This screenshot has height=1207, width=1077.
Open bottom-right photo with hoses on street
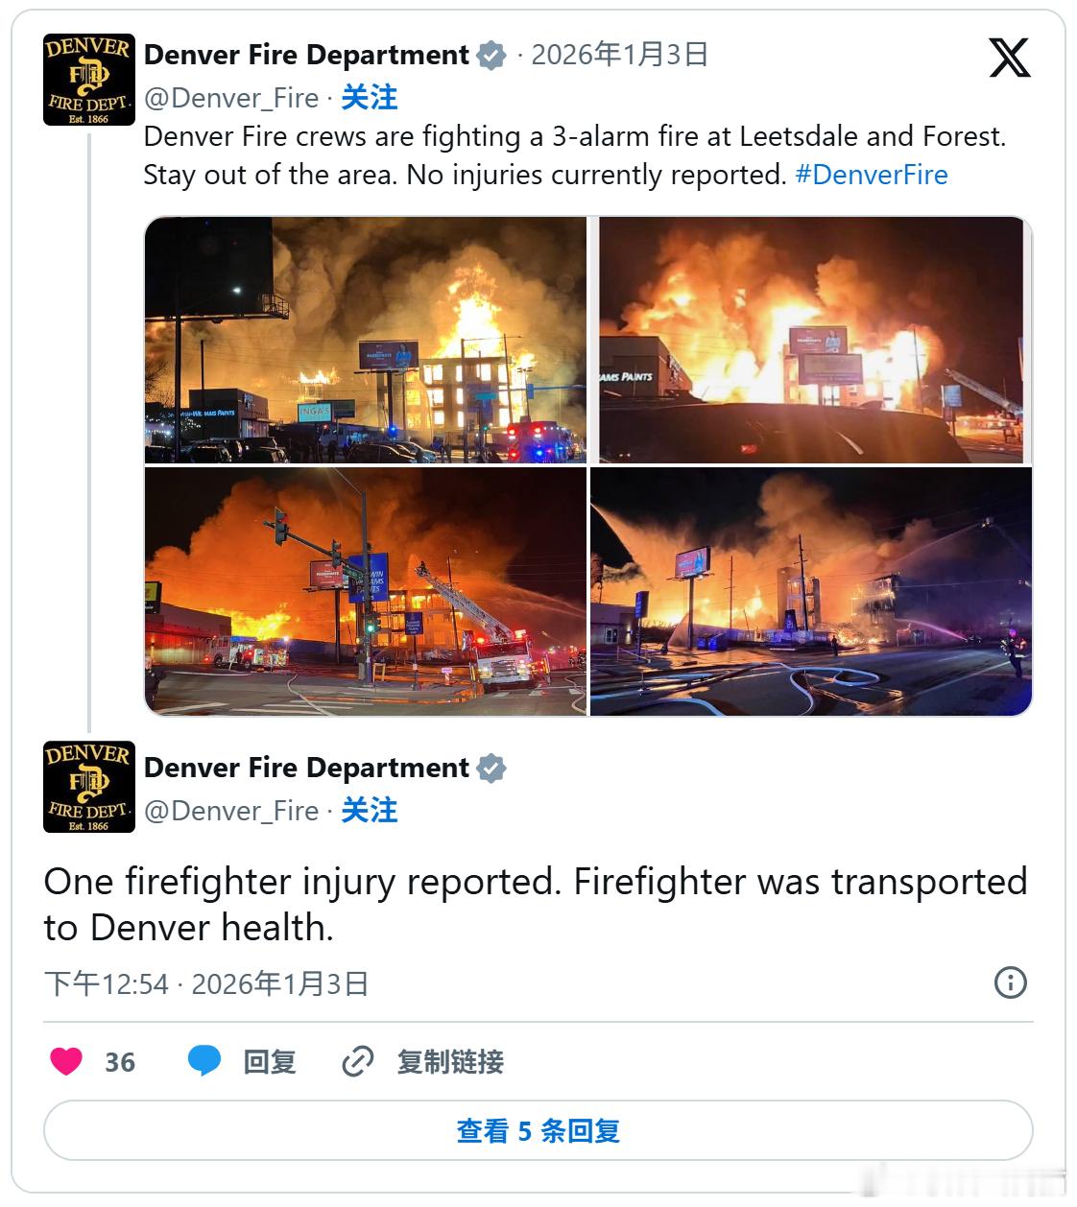[811, 591]
